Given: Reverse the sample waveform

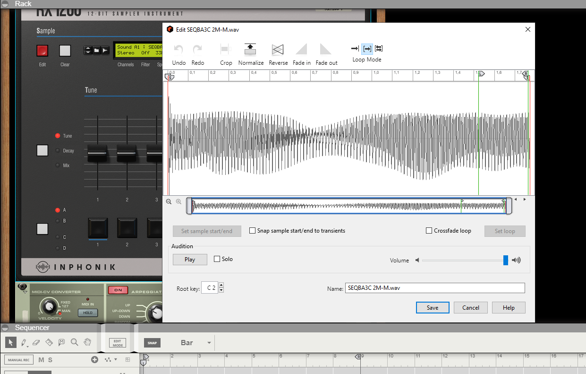Looking at the screenshot, I should tap(278, 49).
